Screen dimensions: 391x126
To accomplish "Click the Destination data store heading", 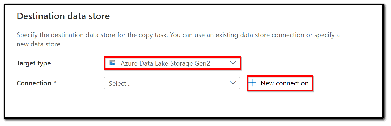I will 63,16.
